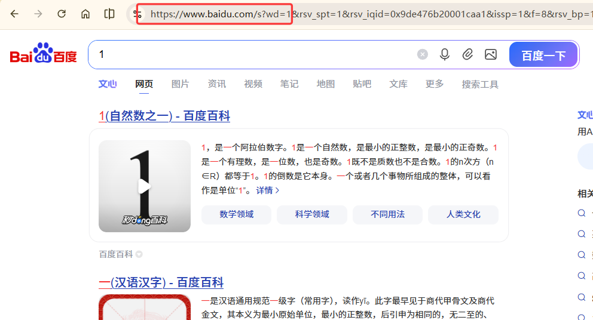Viewport: 593px width, 320px height.
Task: Click the Baidu logo
Action: click(x=44, y=53)
